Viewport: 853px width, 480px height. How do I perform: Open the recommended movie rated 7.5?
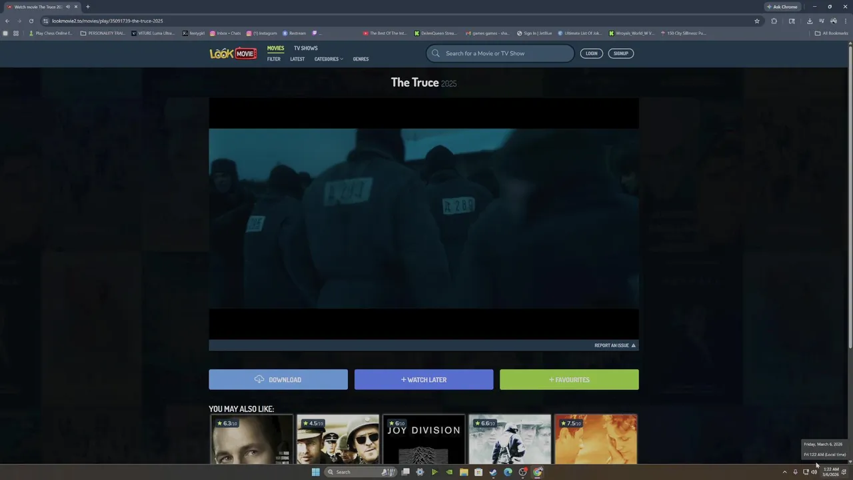[x=596, y=439]
